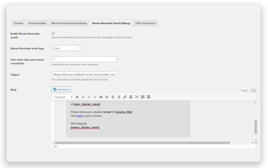268x168 pixels.
Task: Open the Paragraph format dropdown
Action: coord(63,97)
